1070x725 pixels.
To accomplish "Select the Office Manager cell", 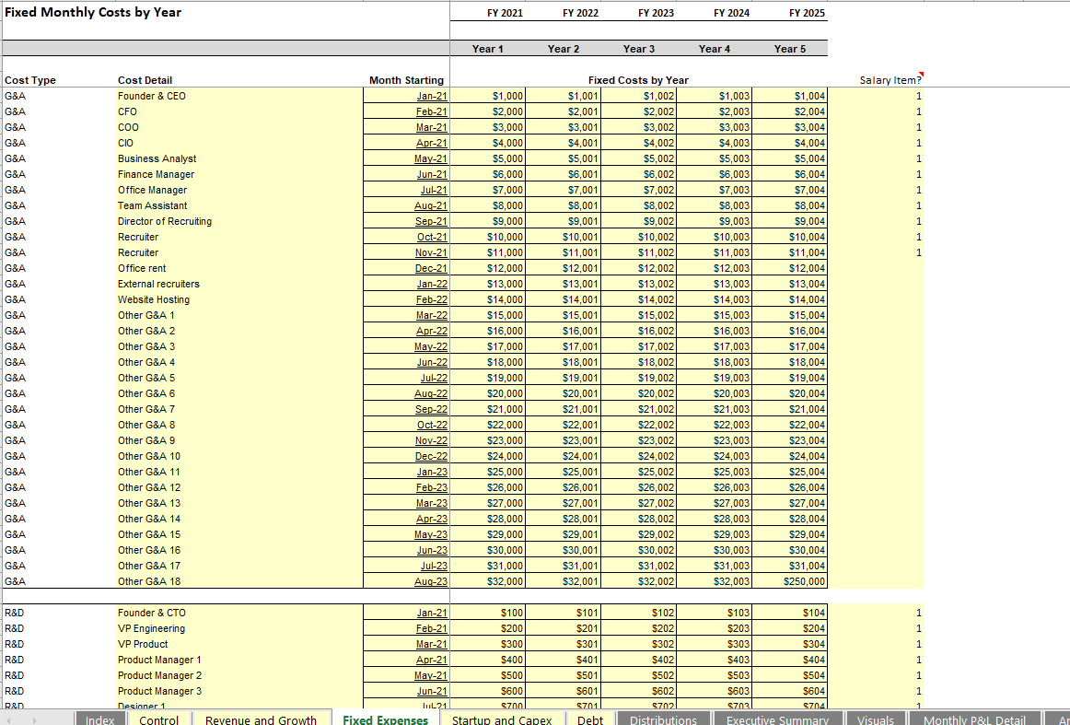I will [239, 190].
